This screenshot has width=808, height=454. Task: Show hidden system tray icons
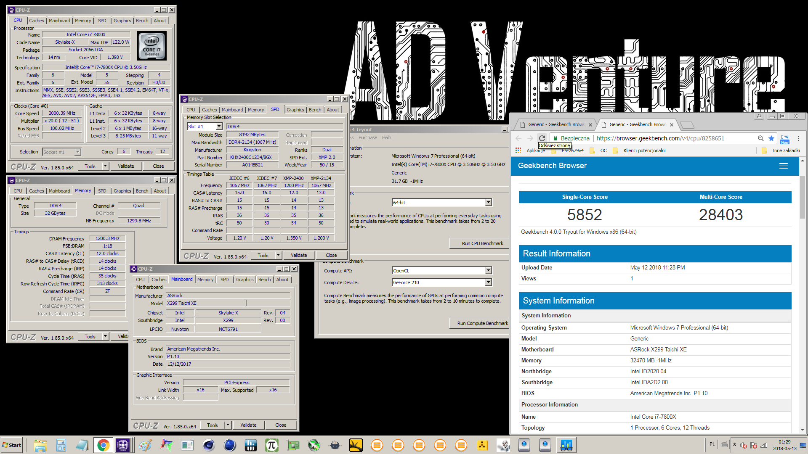point(734,445)
